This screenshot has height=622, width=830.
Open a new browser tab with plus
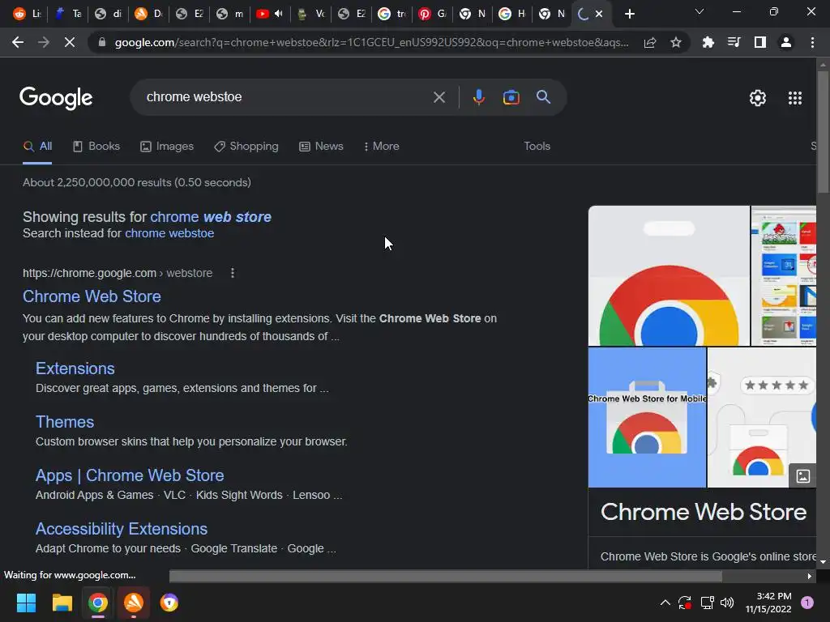tap(629, 14)
